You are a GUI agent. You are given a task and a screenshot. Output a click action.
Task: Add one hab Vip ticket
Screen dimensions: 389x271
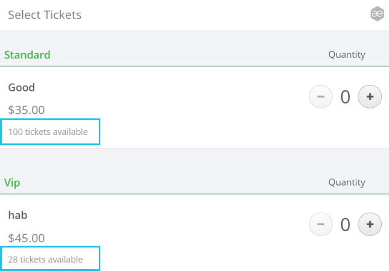click(x=370, y=225)
